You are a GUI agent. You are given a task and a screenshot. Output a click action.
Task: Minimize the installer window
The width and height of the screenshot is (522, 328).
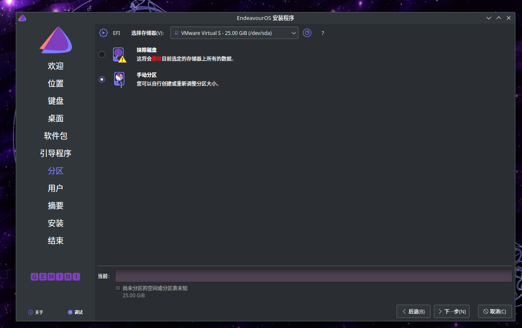489,18
